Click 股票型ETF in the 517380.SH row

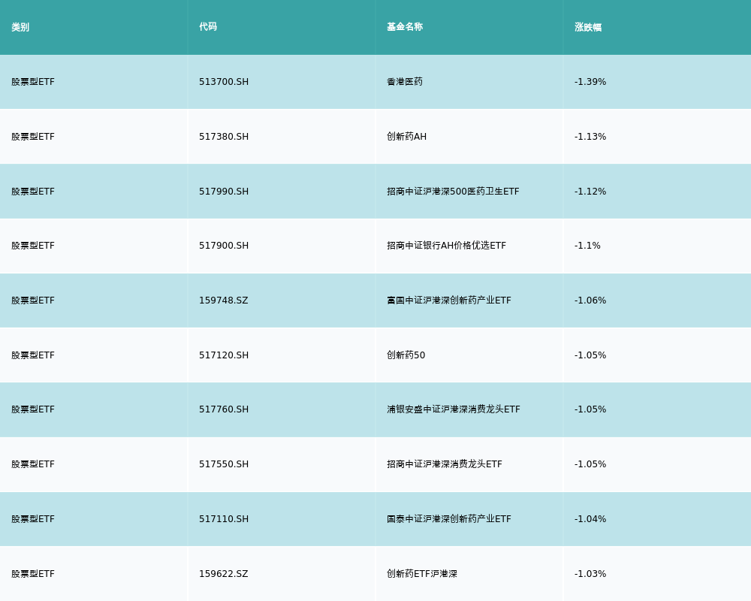[x=33, y=137]
